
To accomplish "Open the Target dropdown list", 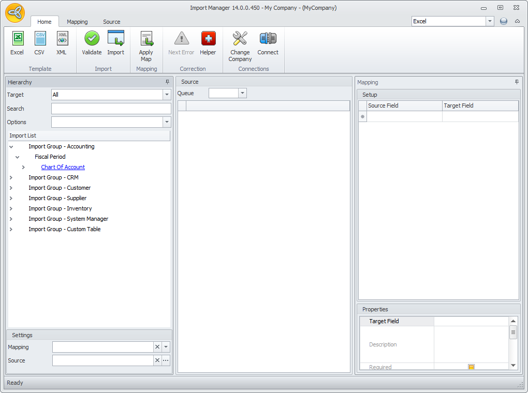I will coord(167,95).
